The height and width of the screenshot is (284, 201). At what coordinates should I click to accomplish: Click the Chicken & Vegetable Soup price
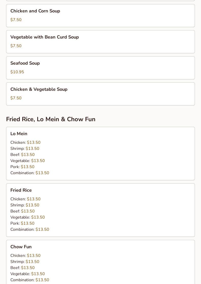pos(16,98)
